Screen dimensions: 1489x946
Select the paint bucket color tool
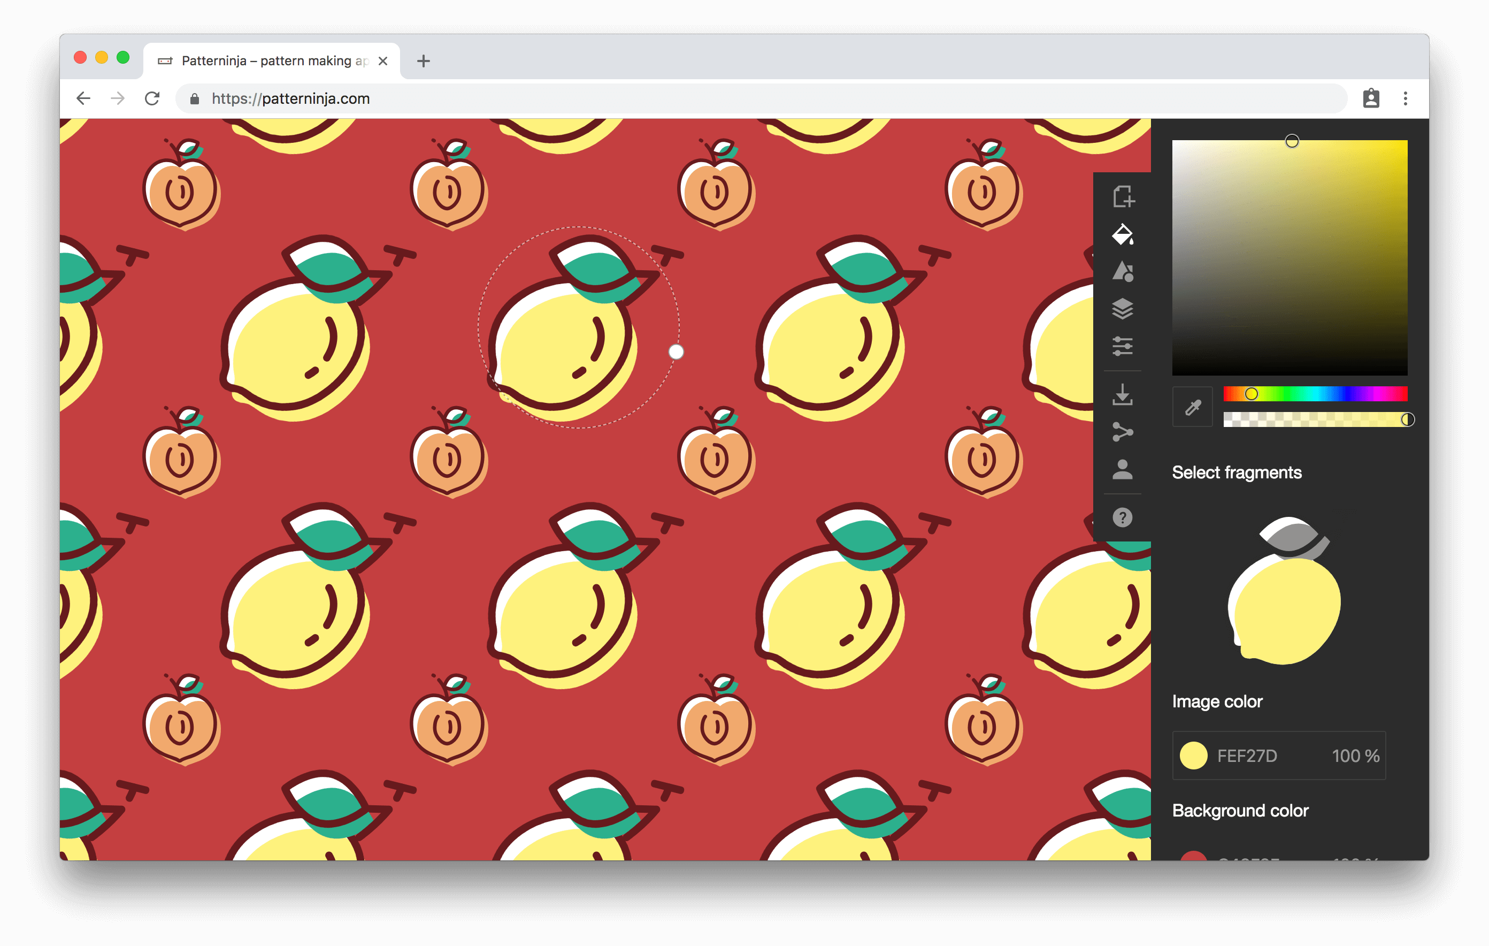click(1122, 234)
